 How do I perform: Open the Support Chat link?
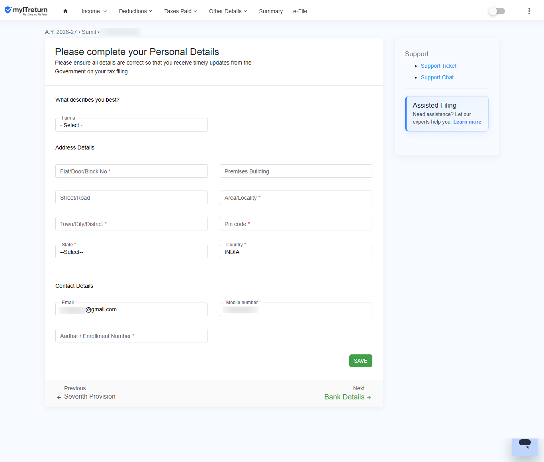pyautogui.click(x=437, y=77)
